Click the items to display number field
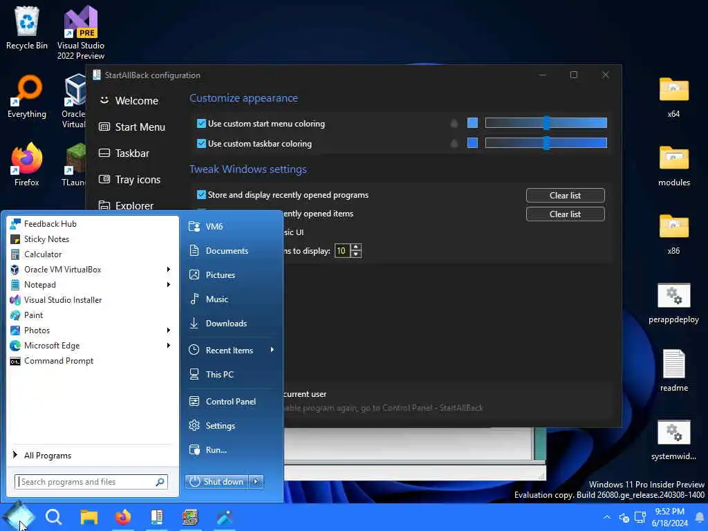The width and height of the screenshot is (708, 531). tap(342, 250)
